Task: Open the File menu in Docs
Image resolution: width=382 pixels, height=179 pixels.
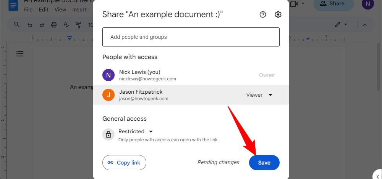Action: pyautogui.click(x=28, y=10)
